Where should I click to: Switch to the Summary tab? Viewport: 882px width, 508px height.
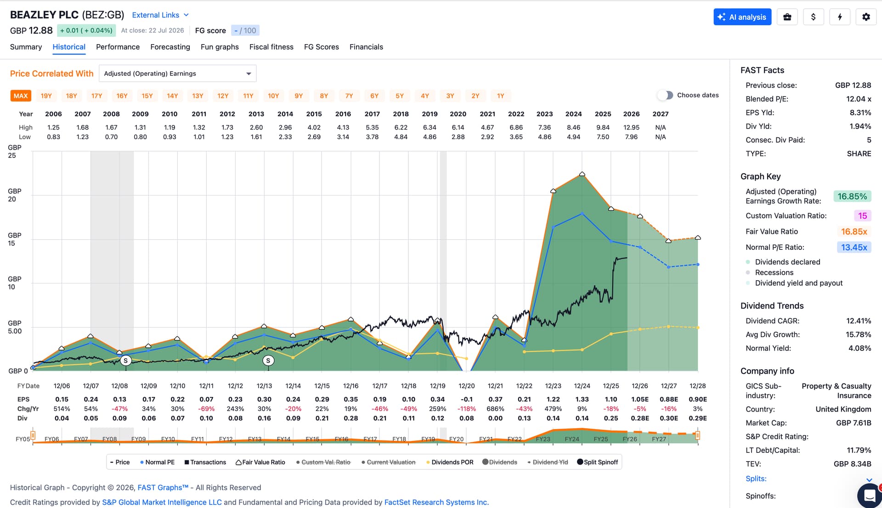pos(26,47)
